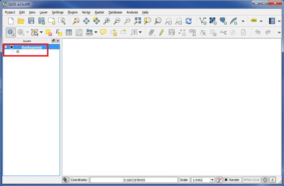
Task: Open Text Annotation dropdown arrow
Action: (140, 32)
